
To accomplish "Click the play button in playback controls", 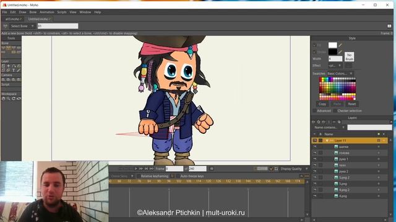I will (136, 168).
